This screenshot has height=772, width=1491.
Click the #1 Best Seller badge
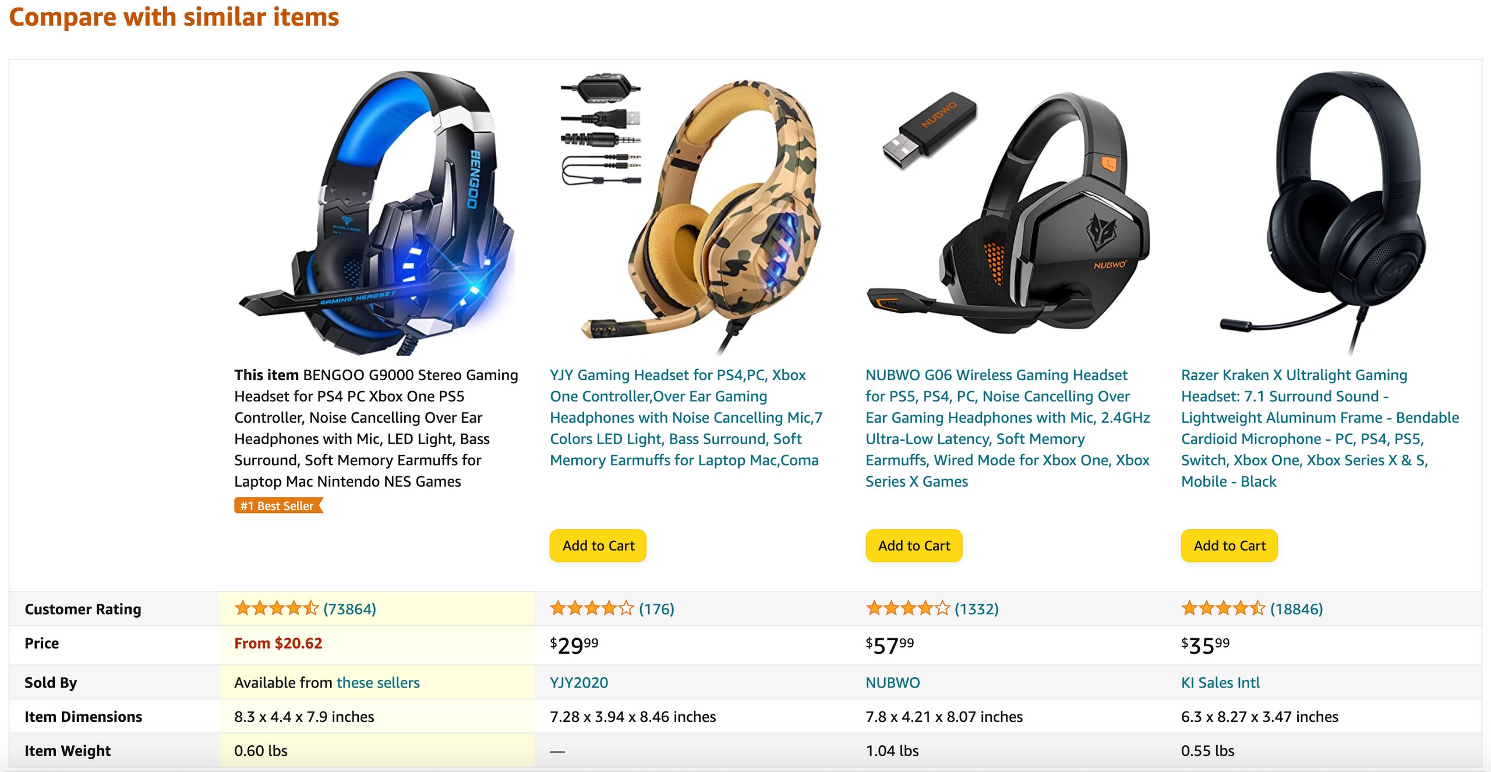pyautogui.click(x=278, y=505)
